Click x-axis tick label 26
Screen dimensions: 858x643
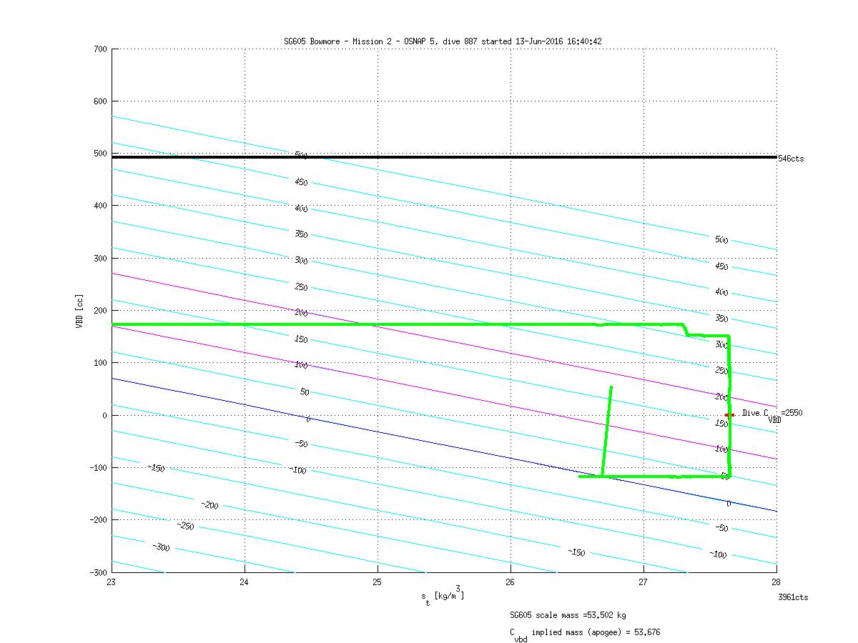[511, 582]
